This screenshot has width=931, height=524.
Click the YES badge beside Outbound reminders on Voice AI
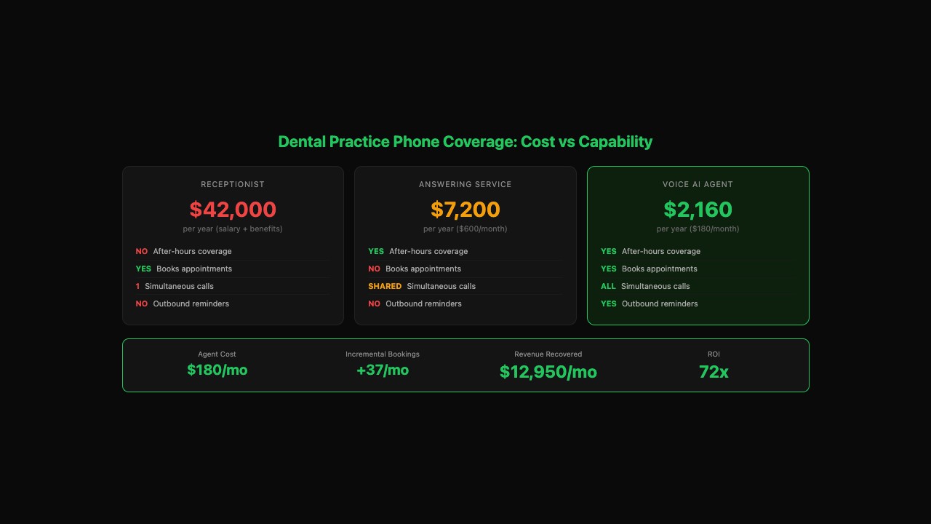(x=608, y=303)
